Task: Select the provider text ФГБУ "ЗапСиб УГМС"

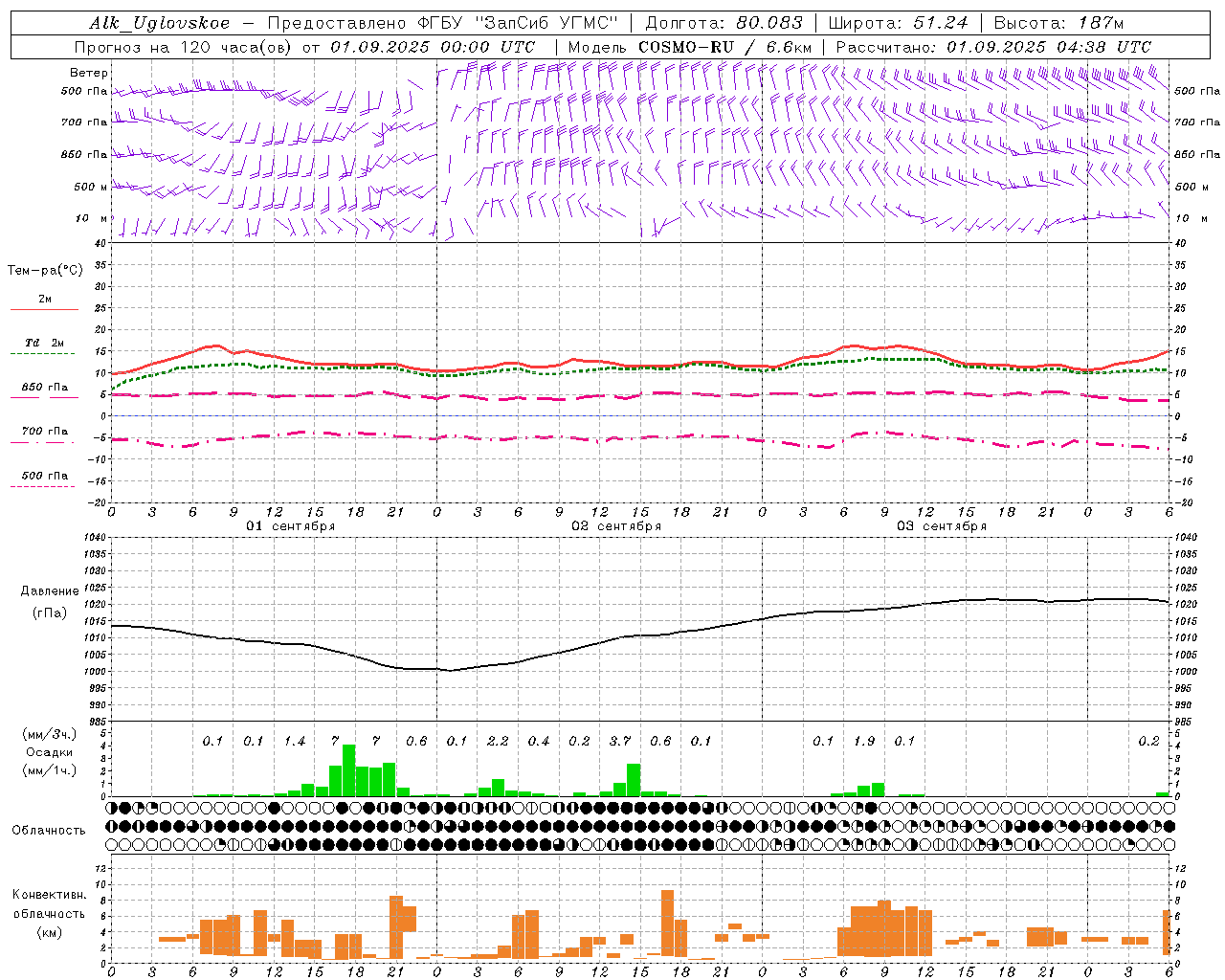Action: 518,23
